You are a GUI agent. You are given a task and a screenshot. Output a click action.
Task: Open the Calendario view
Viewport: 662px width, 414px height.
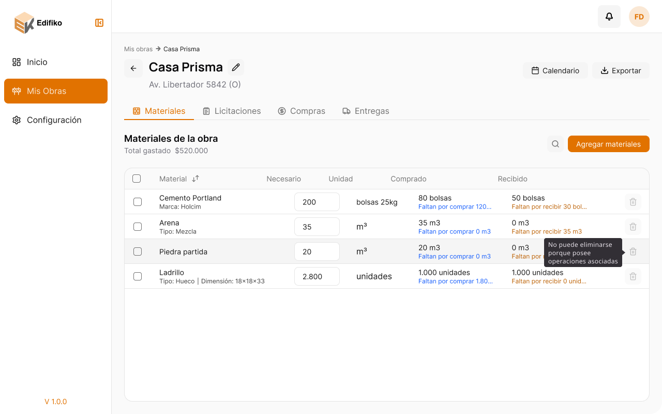[x=555, y=70]
